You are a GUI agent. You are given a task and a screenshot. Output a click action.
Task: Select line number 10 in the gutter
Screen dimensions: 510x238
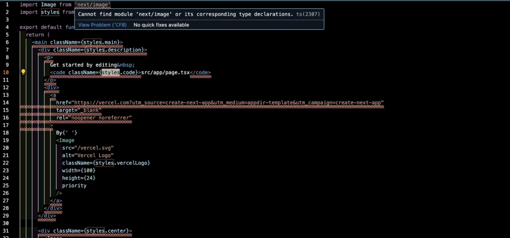tap(6, 72)
